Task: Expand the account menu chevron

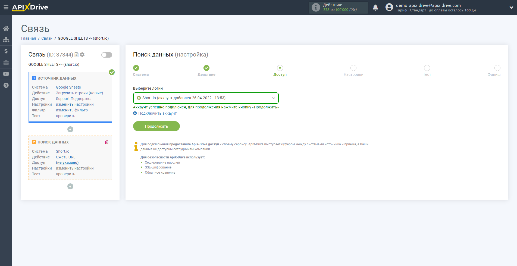Action: (x=511, y=8)
